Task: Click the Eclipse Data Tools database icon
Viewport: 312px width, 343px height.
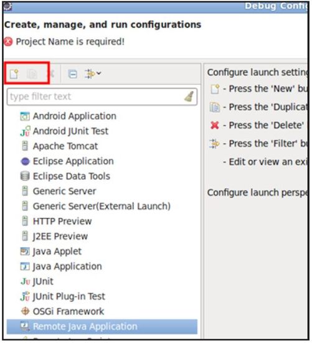Action: (25, 176)
